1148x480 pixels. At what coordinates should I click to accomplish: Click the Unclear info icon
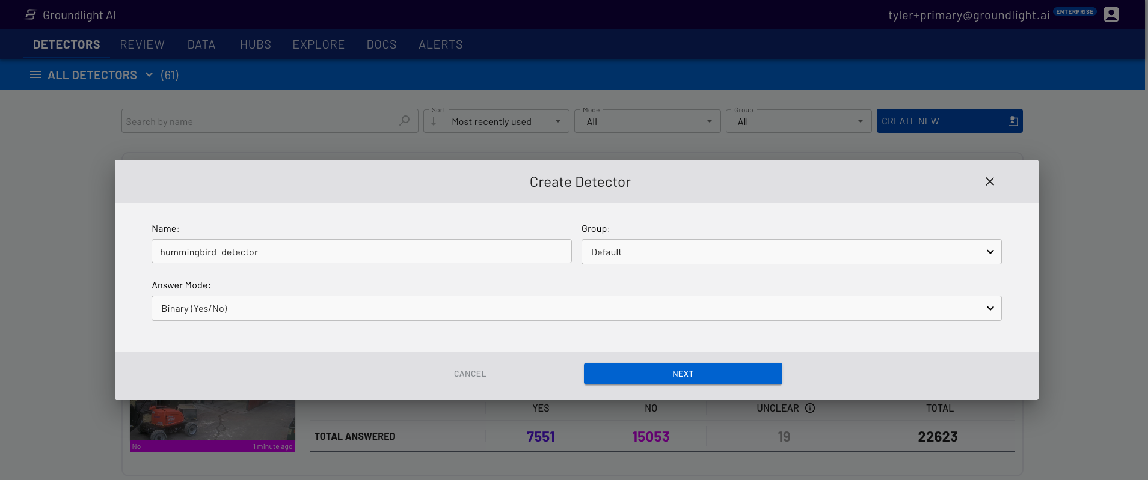tap(810, 408)
